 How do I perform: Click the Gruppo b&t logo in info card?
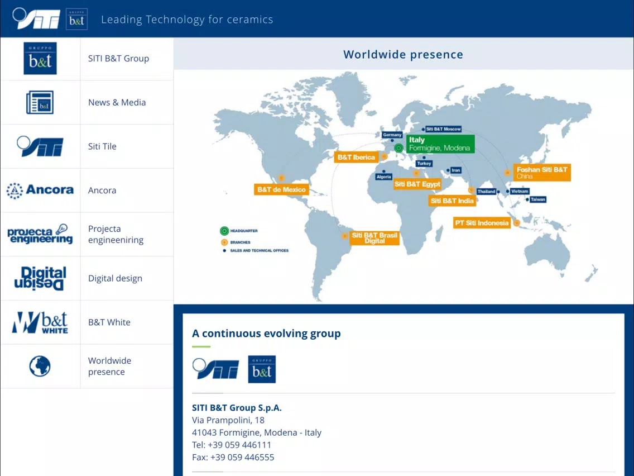[x=262, y=369]
